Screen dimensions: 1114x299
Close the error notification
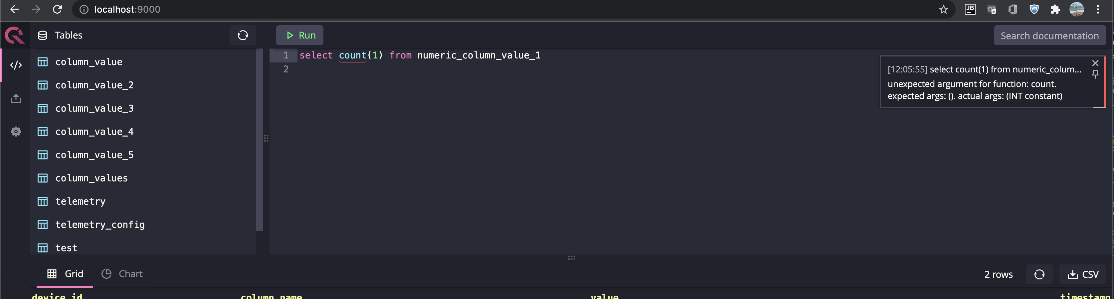(1095, 63)
